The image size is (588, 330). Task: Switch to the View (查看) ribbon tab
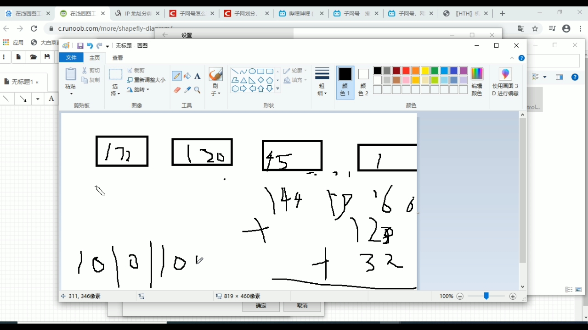(x=118, y=58)
